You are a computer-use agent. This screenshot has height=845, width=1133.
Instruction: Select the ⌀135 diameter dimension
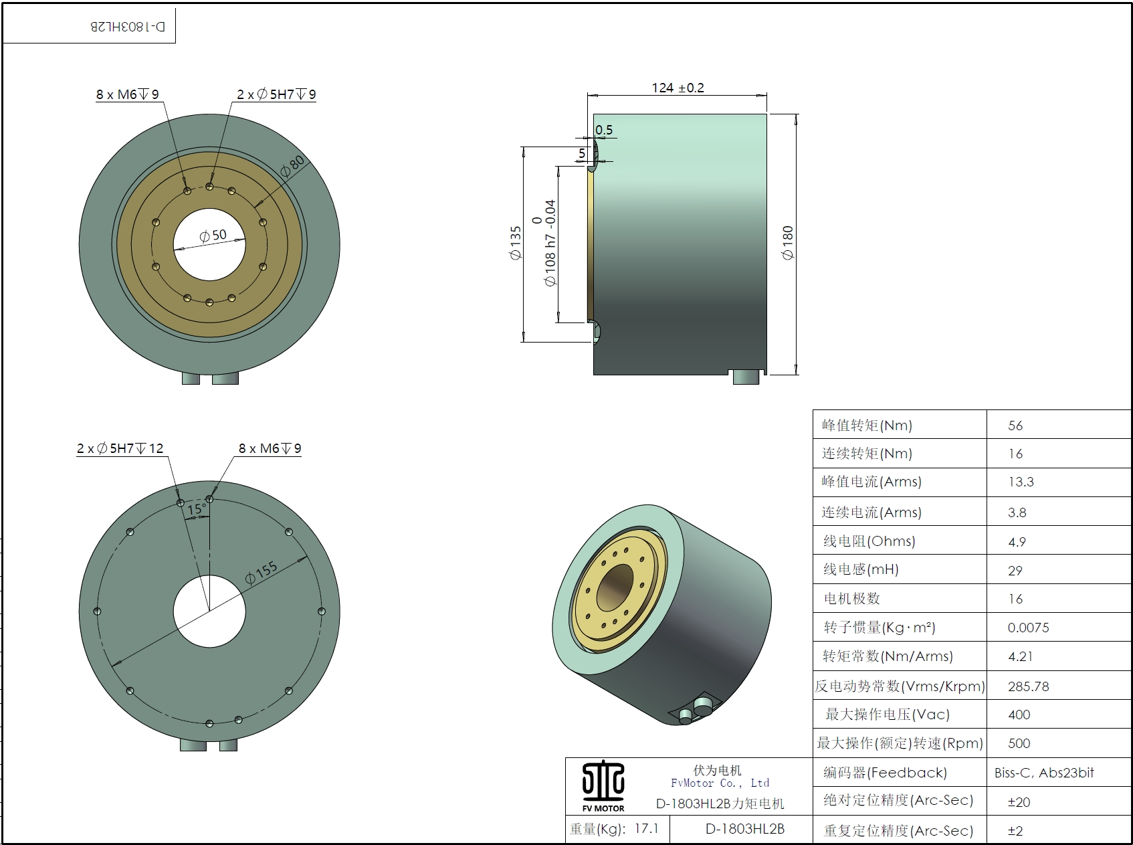coord(516,243)
